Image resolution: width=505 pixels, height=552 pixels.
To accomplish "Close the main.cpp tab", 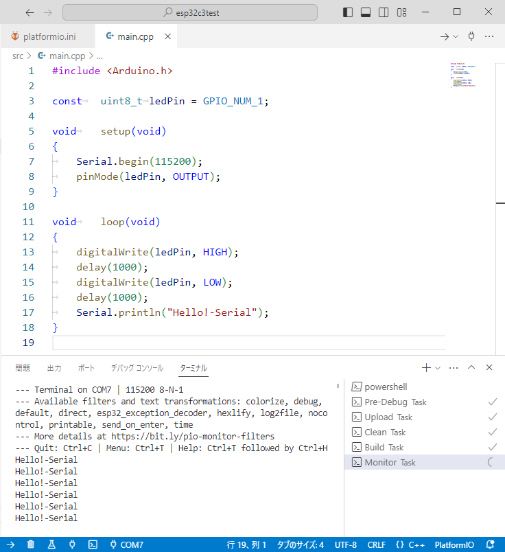I will (x=168, y=36).
